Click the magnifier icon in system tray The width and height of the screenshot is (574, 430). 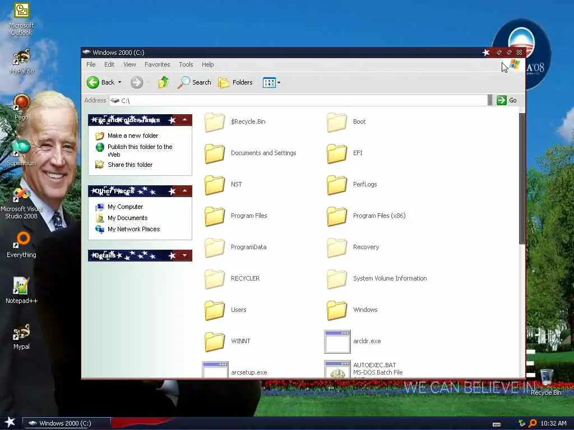(533, 423)
